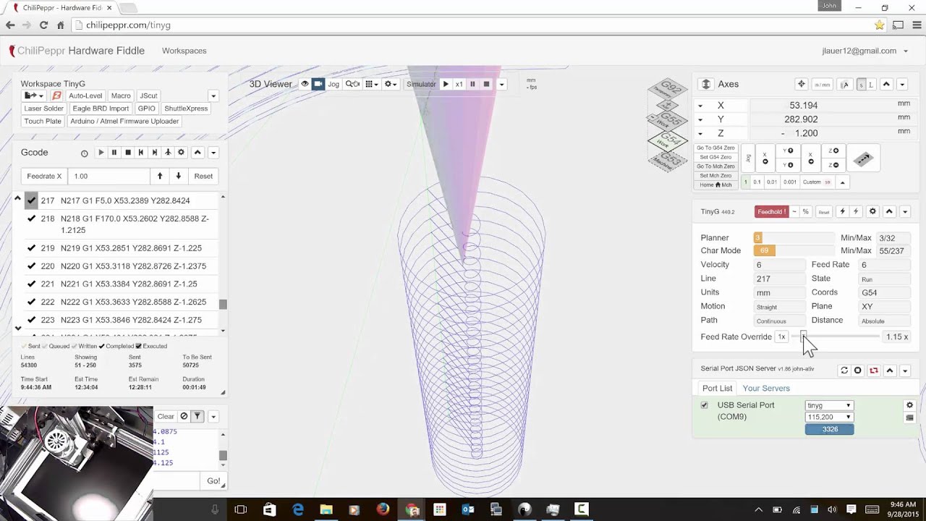
Task: Play the Simulator
Action: click(446, 84)
